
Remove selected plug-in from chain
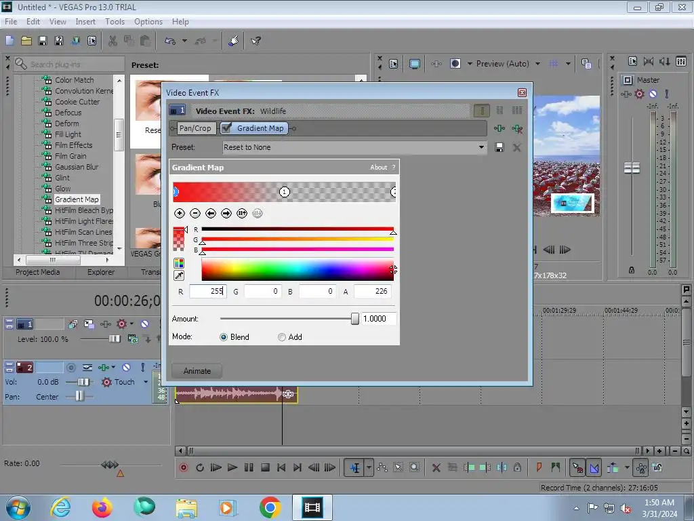pos(516,128)
